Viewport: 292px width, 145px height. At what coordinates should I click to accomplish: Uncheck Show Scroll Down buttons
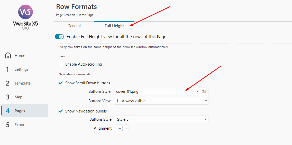pos(61,83)
